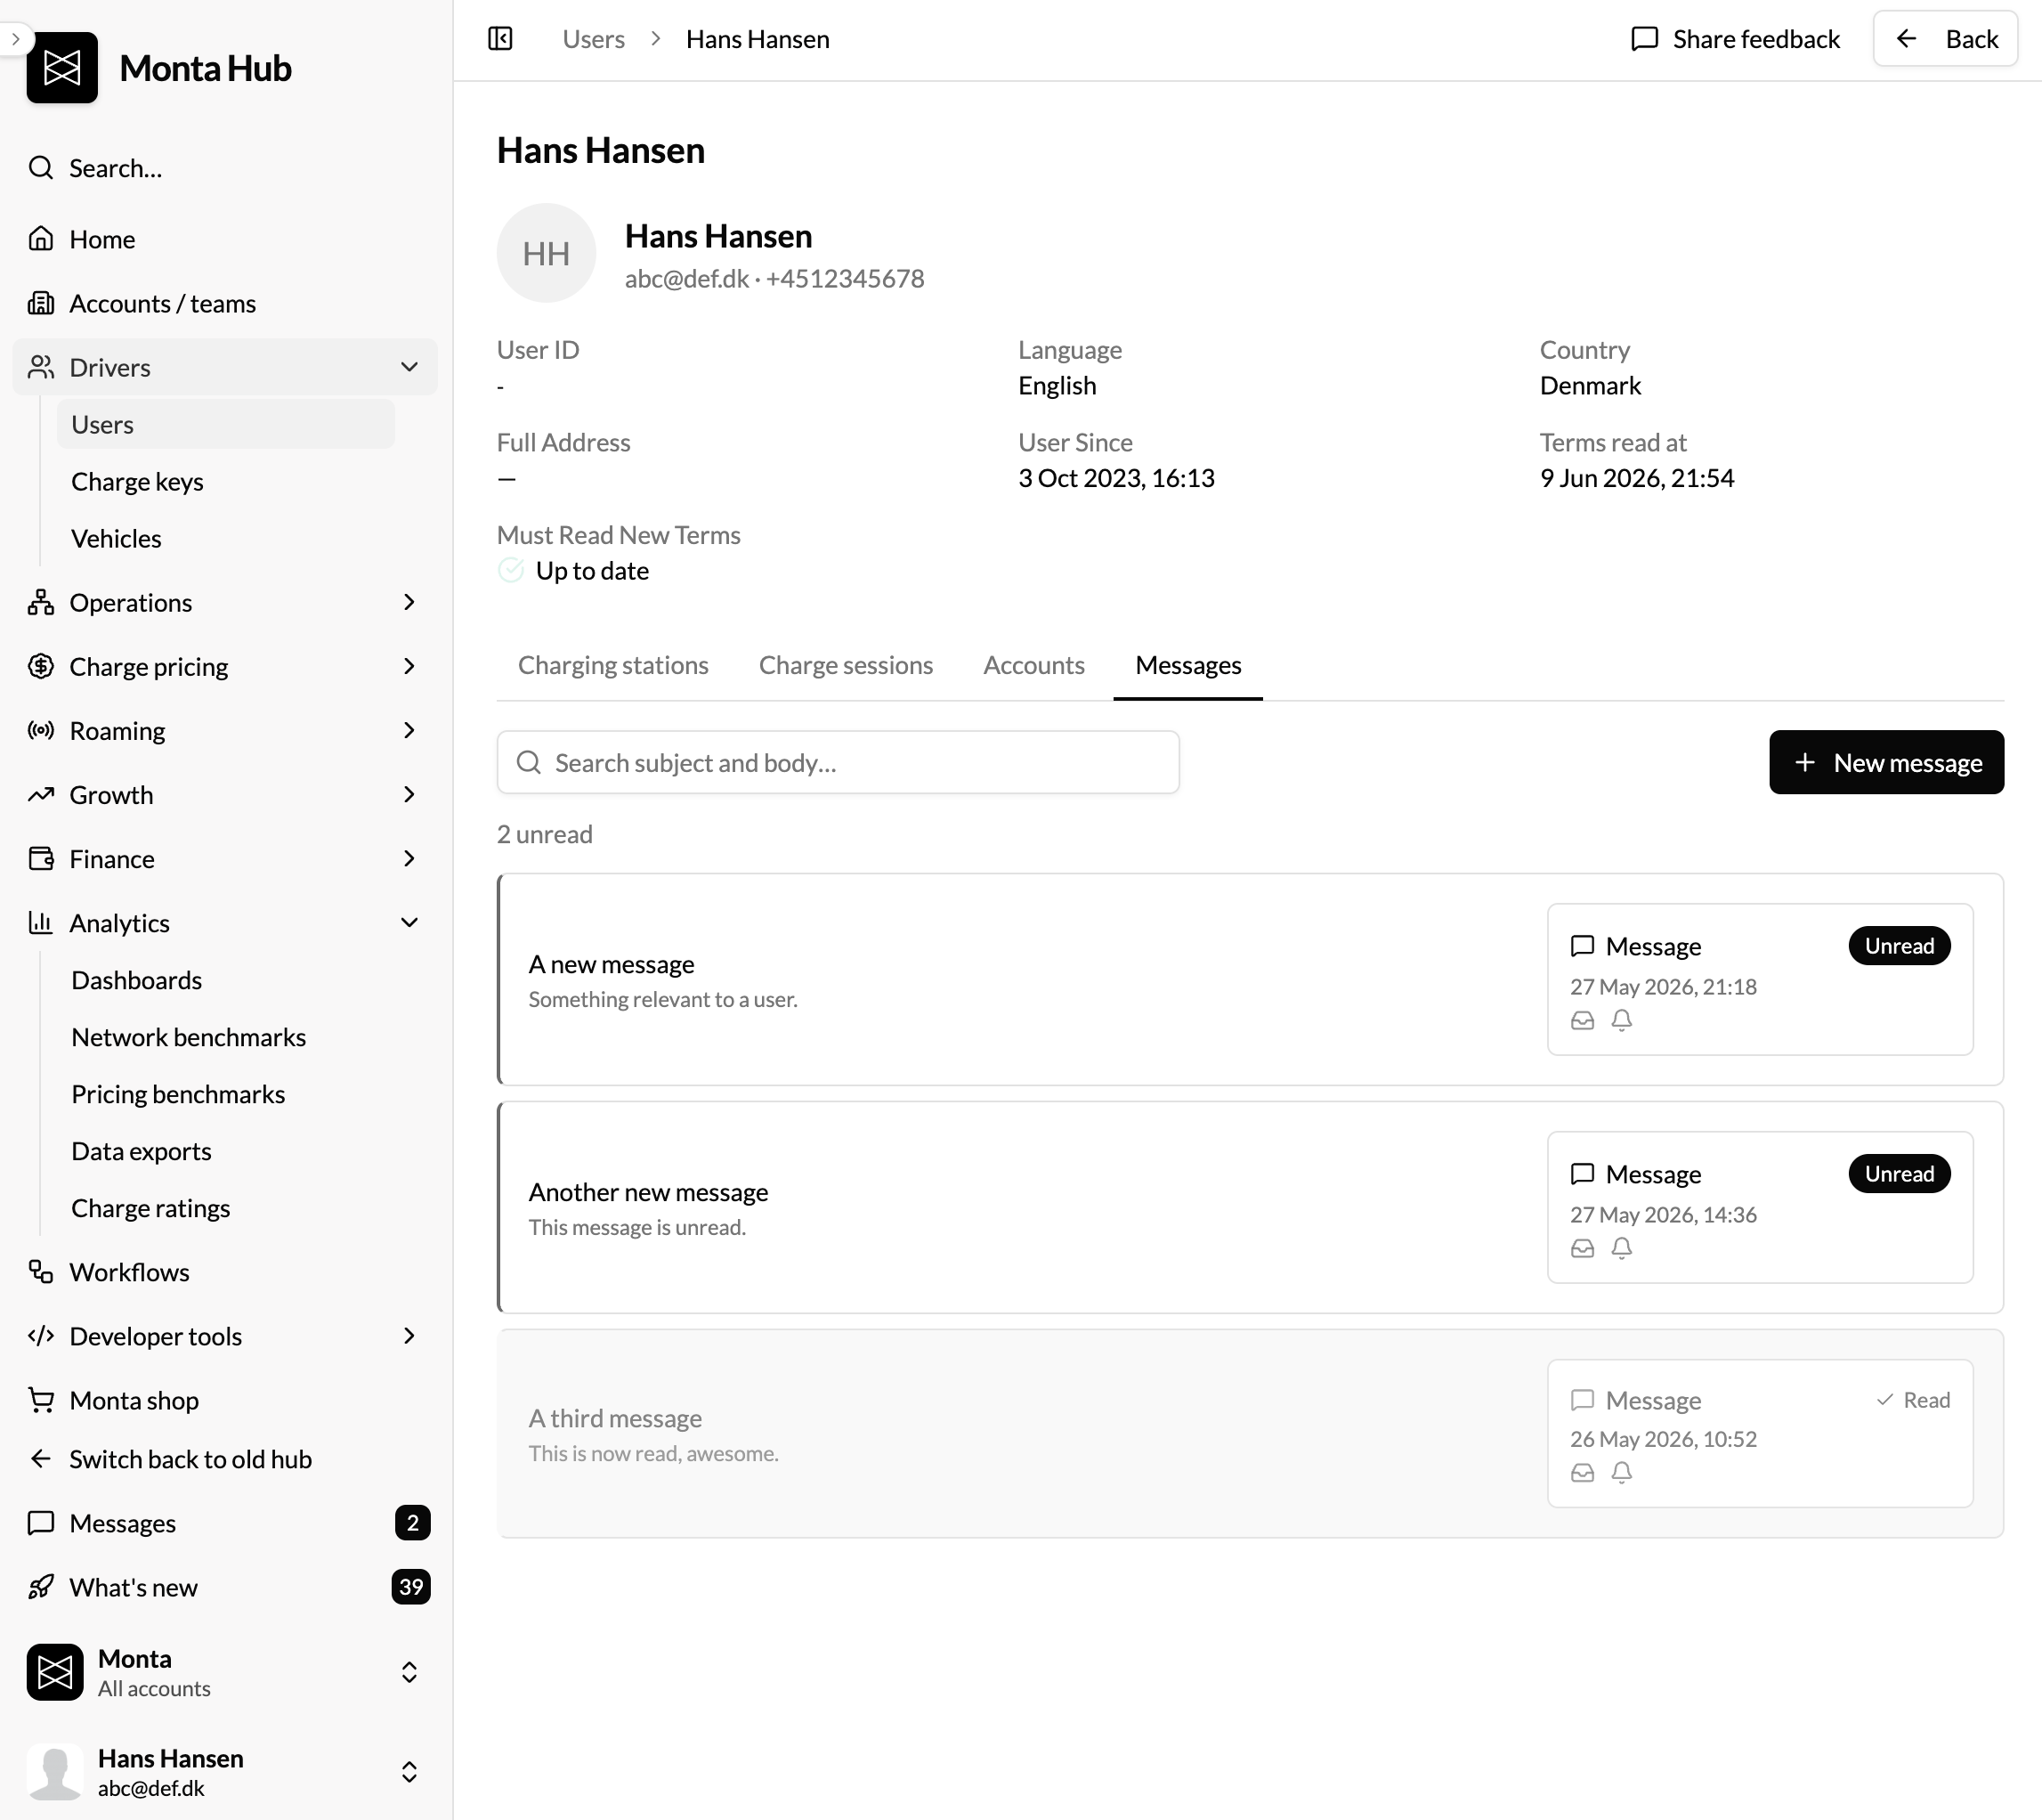The height and width of the screenshot is (1820, 2042).
Task: Open the A new message card
Action: coord(1251,979)
